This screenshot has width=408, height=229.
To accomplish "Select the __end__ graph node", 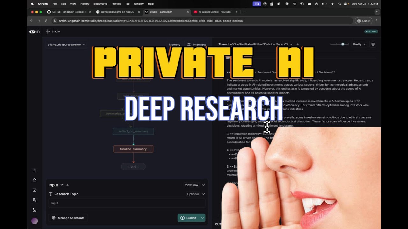I will [x=133, y=167].
